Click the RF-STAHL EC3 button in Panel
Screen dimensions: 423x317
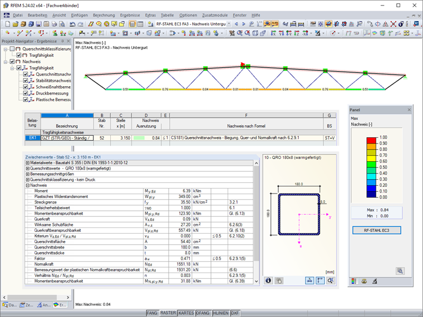377,230
